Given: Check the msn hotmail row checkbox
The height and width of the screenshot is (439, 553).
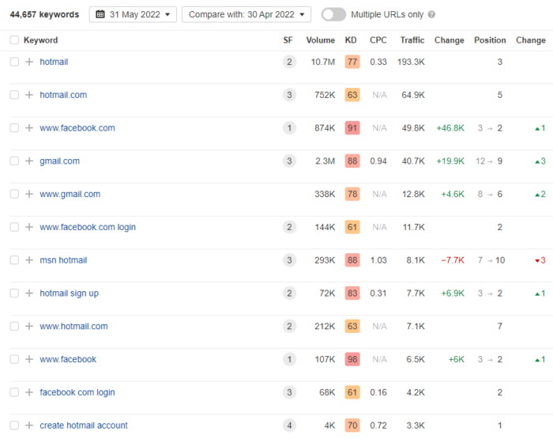Looking at the screenshot, I should (14, 260).
